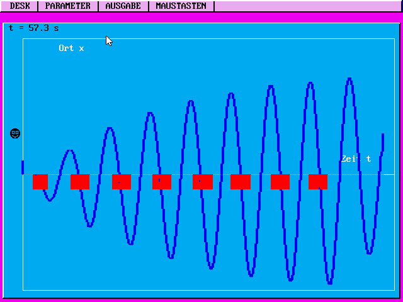The height and width of the screenshot is (302, 403).
Task: Select the Ort x axis label
Action: click(x=71, y=48)
